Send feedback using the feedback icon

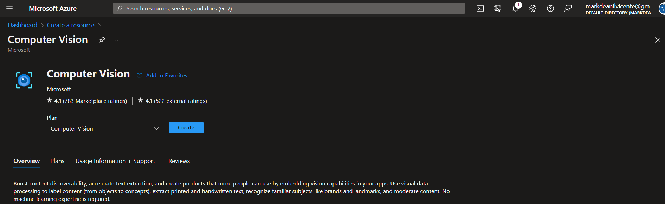[568, 8]
